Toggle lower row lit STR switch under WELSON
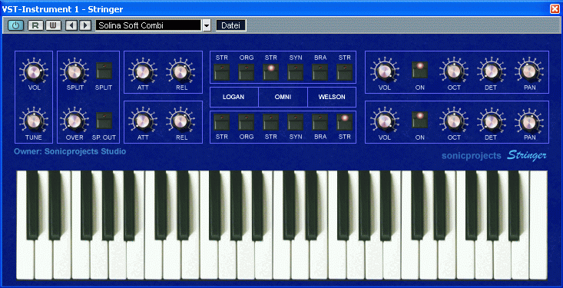 point(344,122)
